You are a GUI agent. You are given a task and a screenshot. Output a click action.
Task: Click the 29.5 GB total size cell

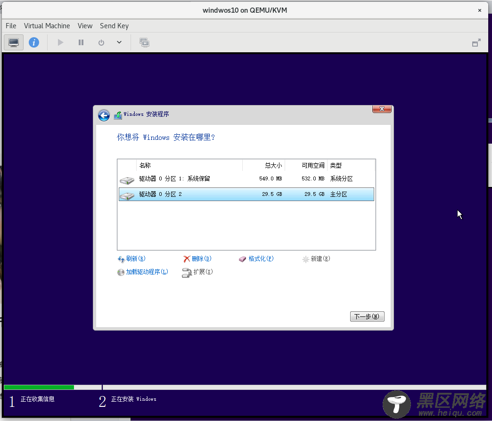pyautogui.click(x=272, y=194)
